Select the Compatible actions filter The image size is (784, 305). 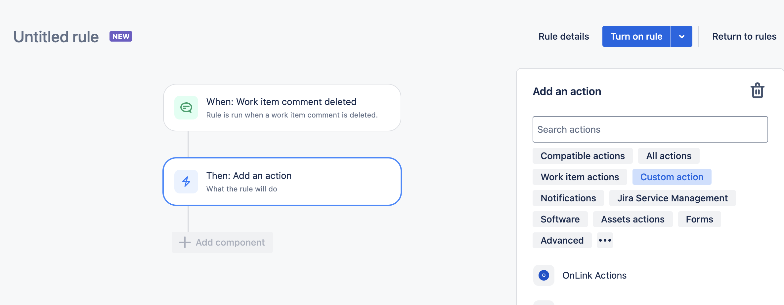tap(583, 156)
